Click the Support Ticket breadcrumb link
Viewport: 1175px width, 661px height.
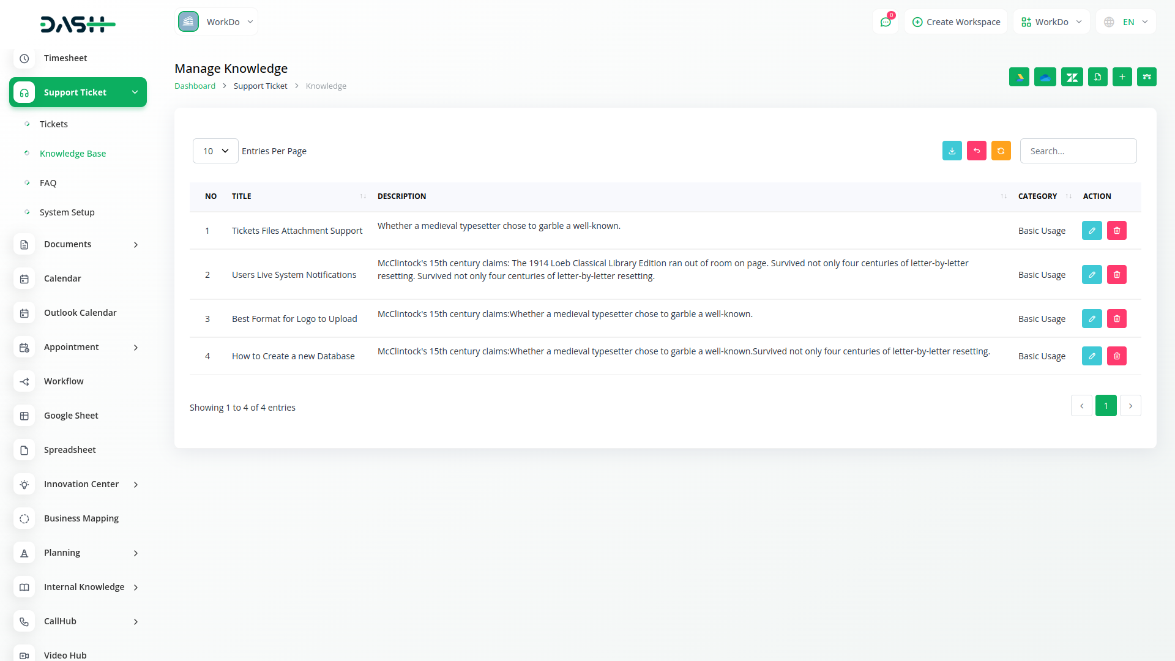click(260, 86)
